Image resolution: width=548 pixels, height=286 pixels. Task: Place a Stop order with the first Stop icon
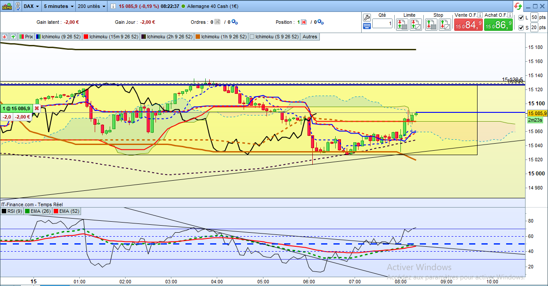pyautogui.click(x=431, y=25)
